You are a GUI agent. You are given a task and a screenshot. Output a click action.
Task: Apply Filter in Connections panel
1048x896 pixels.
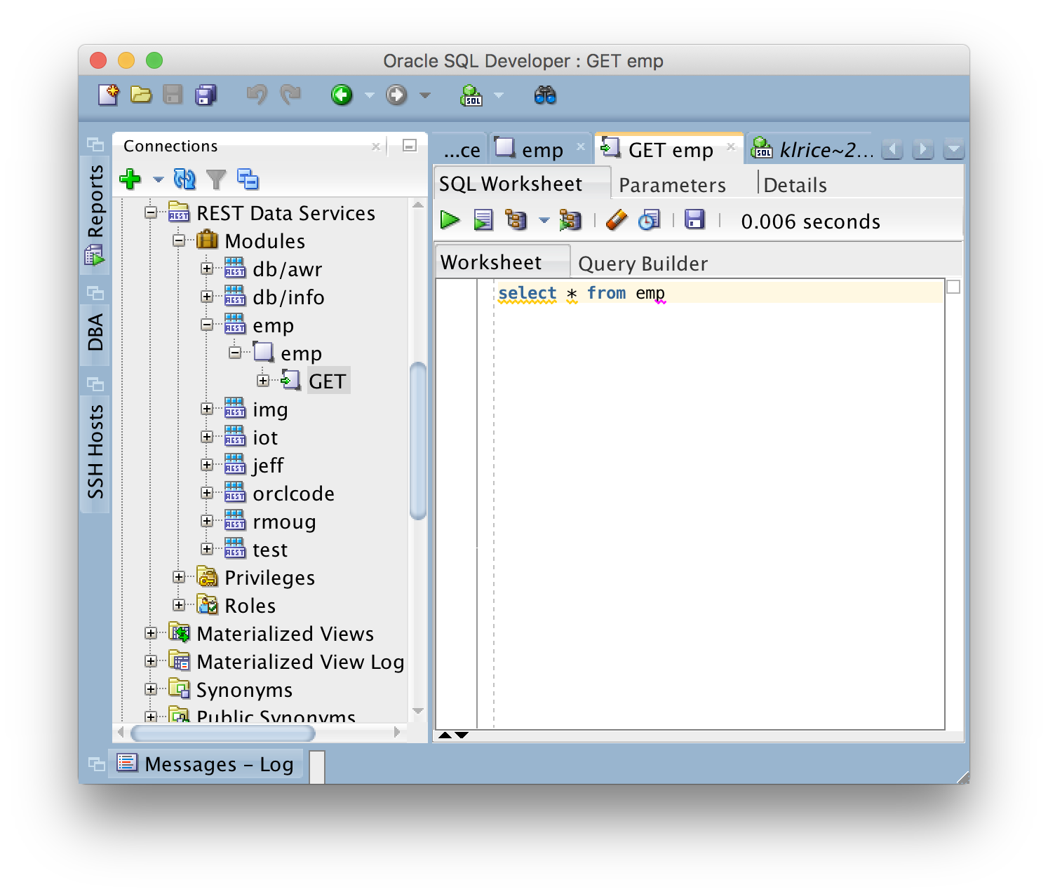click(216, 179)
